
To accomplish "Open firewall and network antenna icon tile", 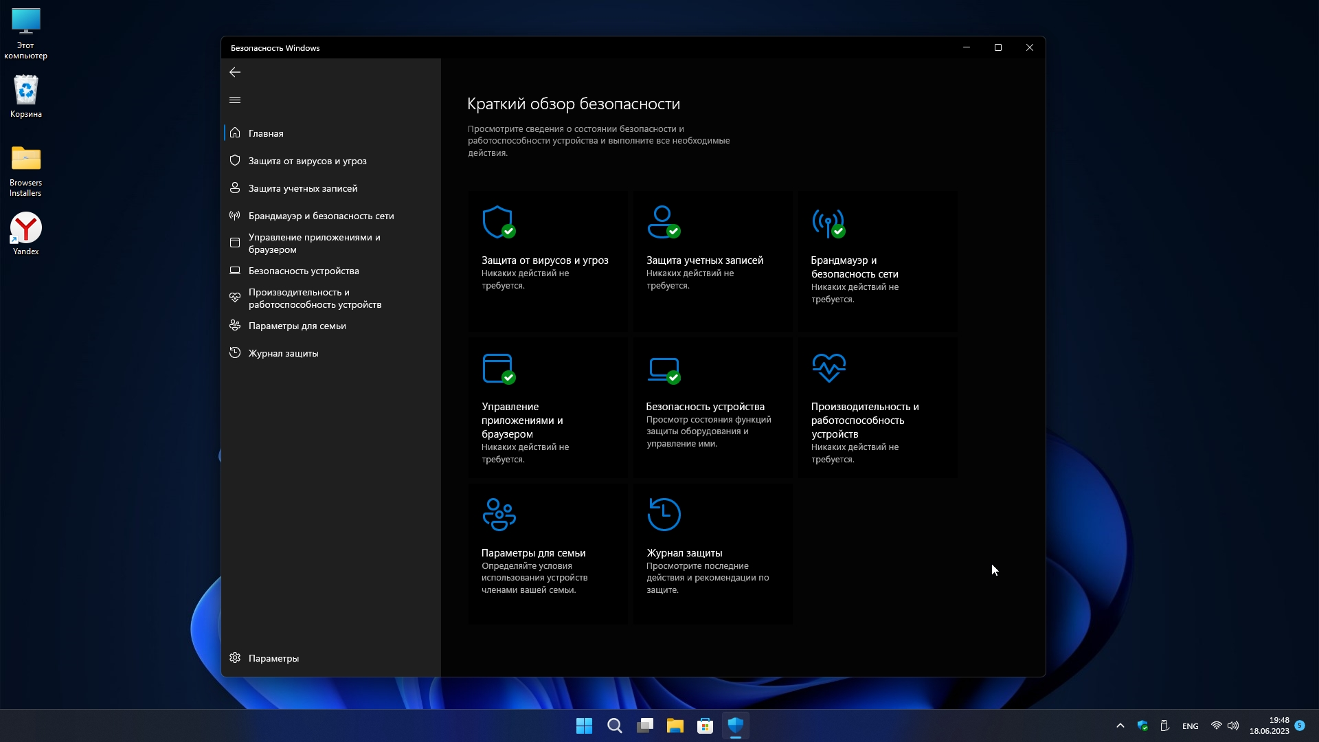I will 828,222.
